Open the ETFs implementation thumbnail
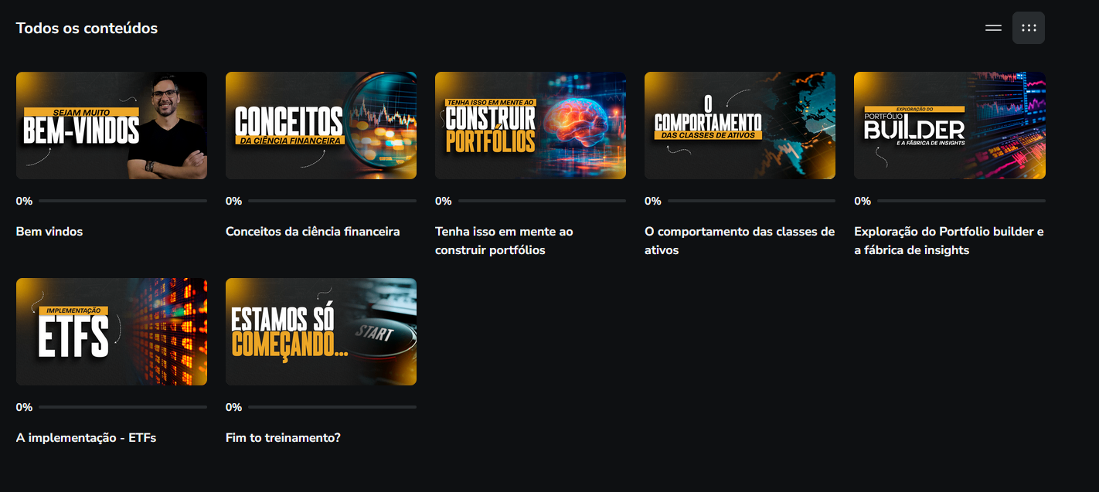Screen dimensions: 1099x492 (111, 331)
